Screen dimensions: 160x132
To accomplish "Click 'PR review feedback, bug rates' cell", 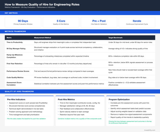I will click(x=66, y=77).
